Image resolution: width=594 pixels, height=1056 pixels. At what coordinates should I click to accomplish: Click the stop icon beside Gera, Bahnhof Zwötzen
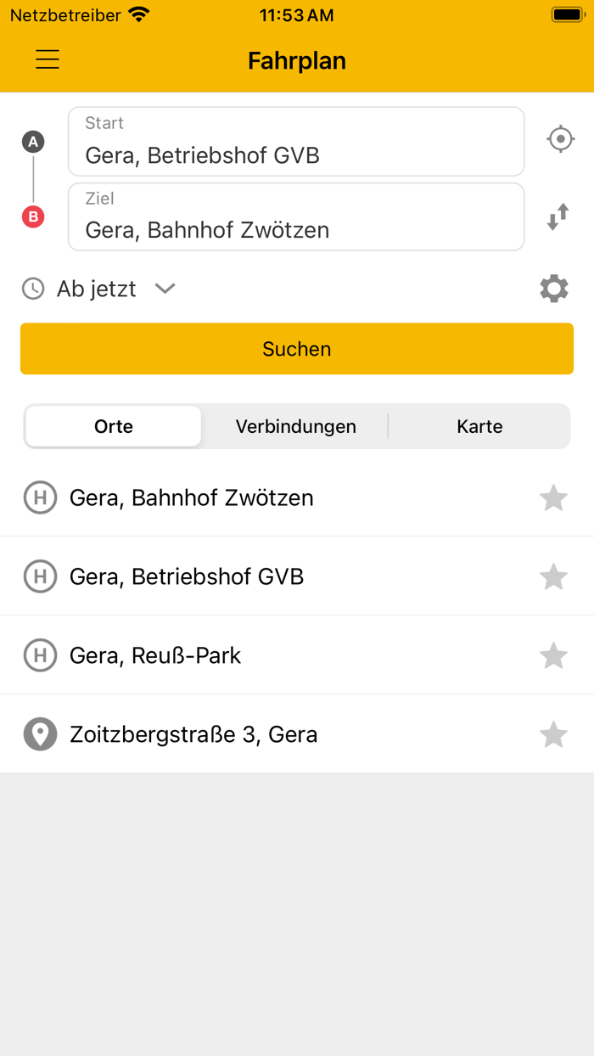coord(40,498)
